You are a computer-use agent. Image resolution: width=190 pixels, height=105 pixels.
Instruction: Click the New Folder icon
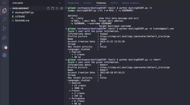click(x=53, y=8)
